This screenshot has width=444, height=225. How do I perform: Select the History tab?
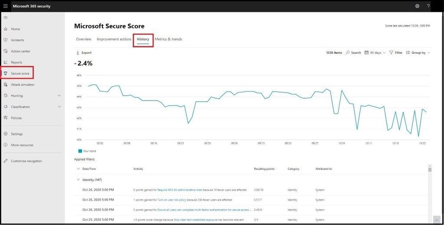pyautogui.click(x=143, y=39)
